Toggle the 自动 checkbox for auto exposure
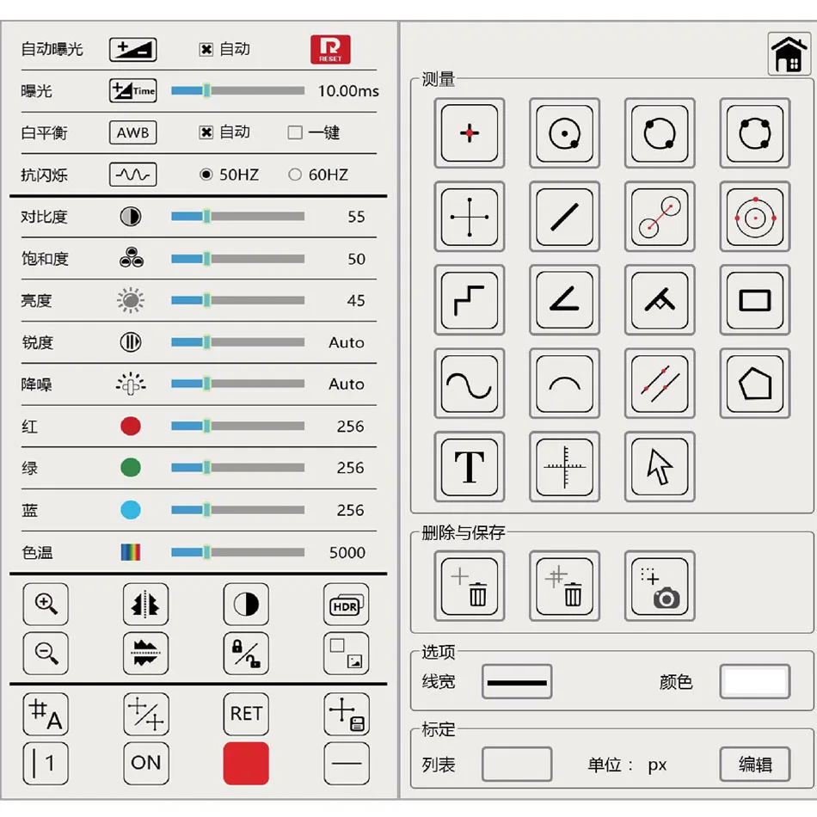This screenshot has height=817, width=817. pyautogui.click(x=206, y=50)
